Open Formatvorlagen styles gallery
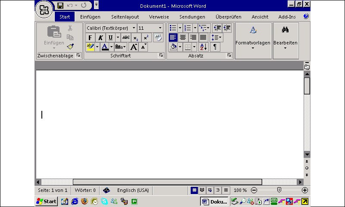This screenshot has width=345, height=207. (253, 41)
